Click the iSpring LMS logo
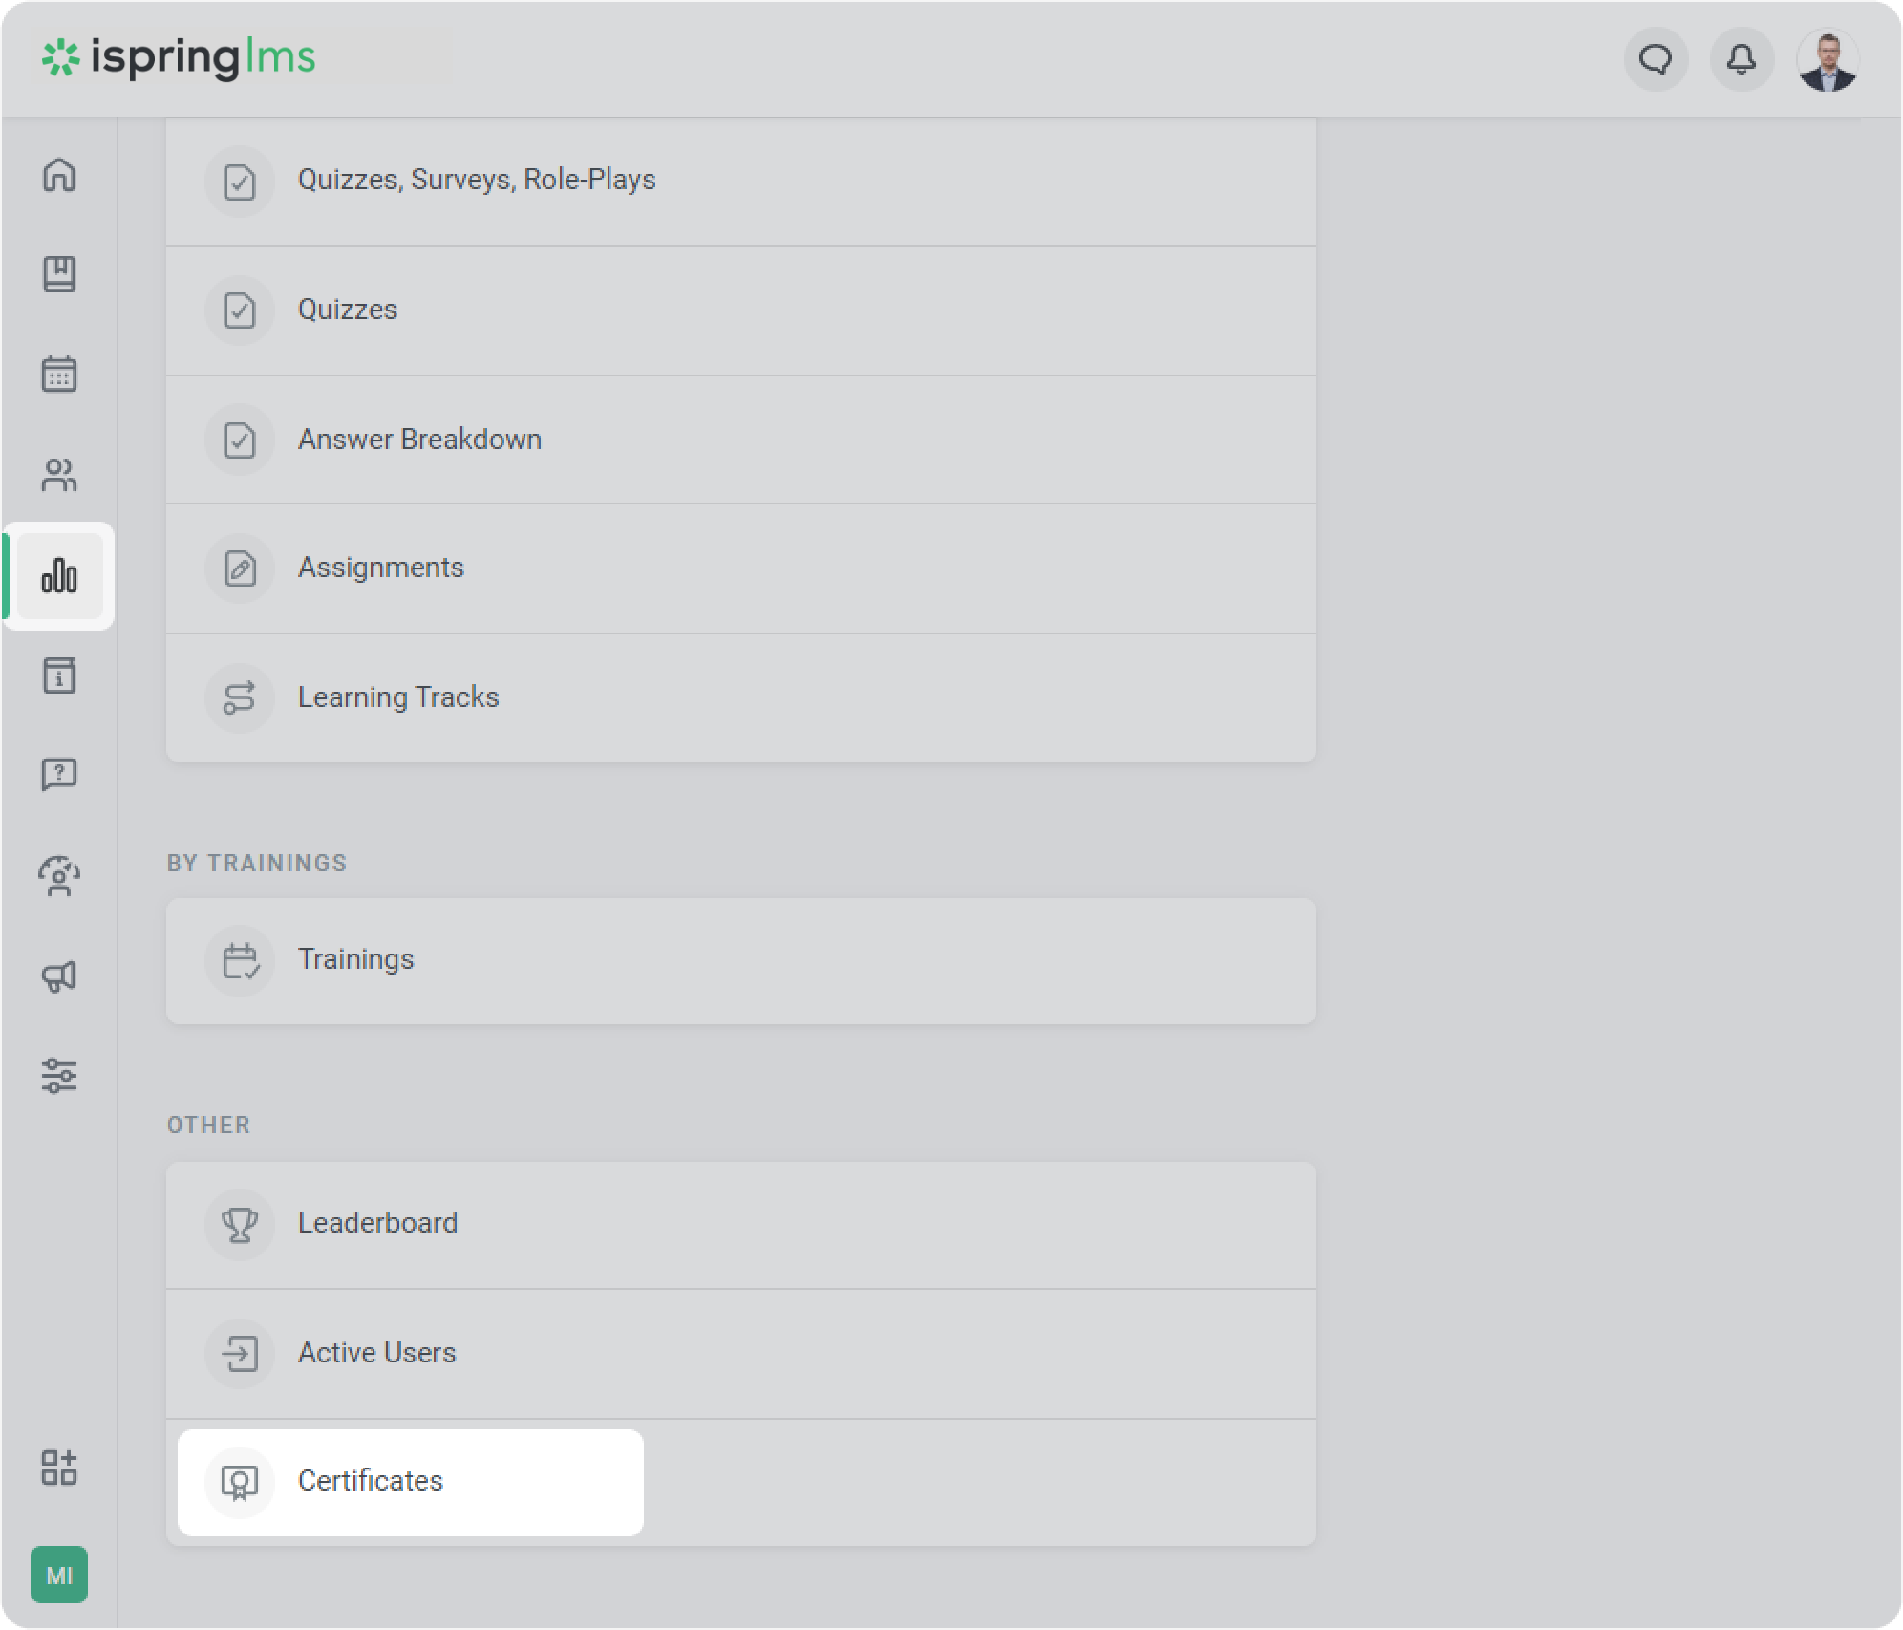 coord(179,58)
